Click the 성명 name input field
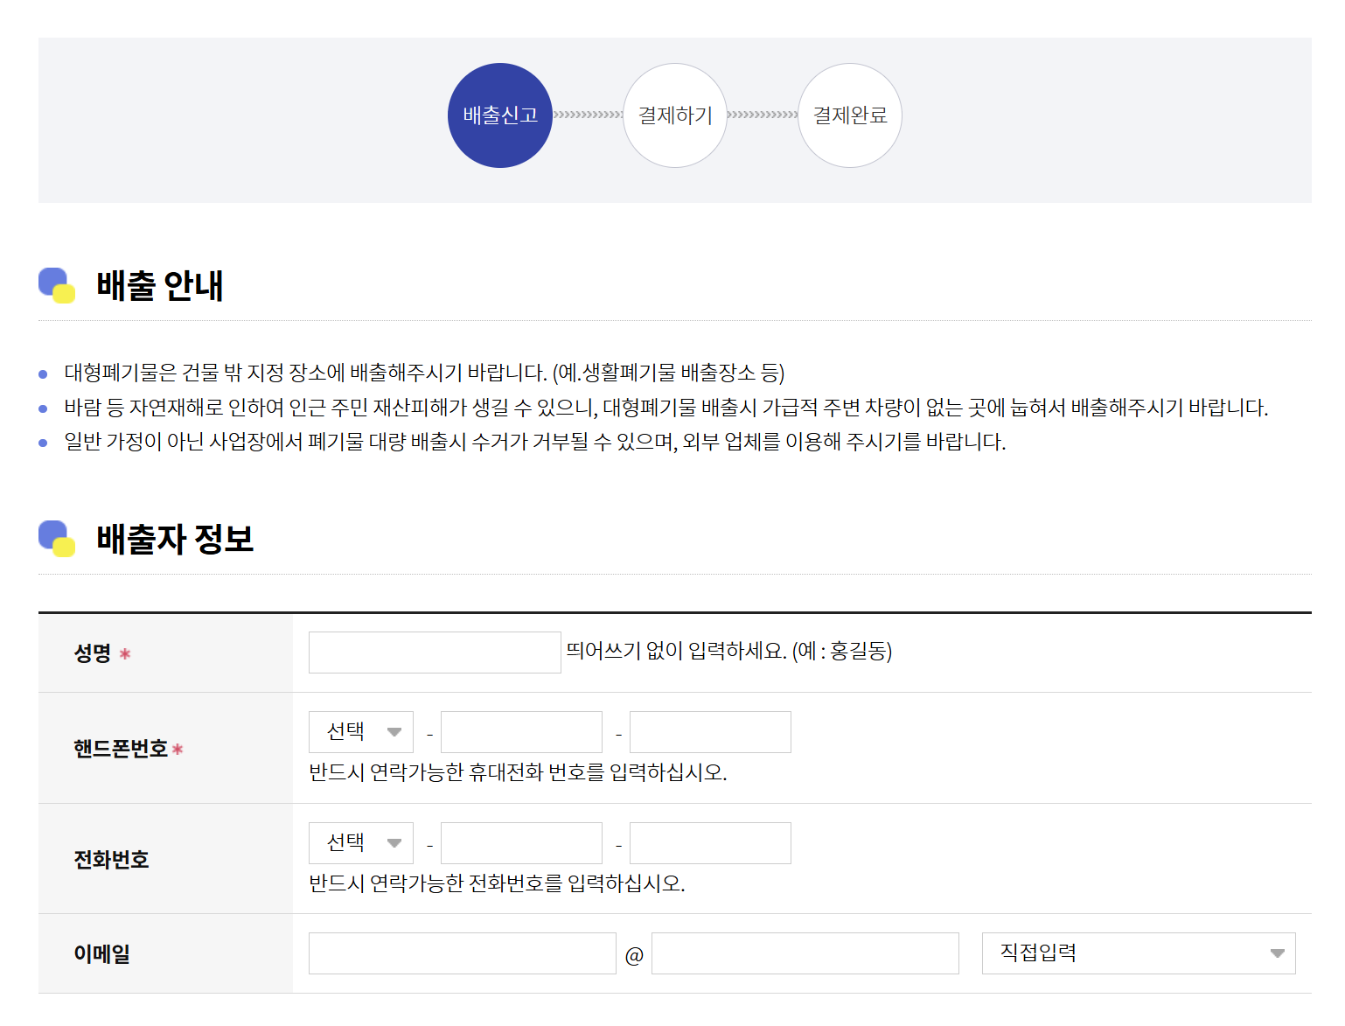The height and width of the screenshot is (1026, 1345). point(434,653)
